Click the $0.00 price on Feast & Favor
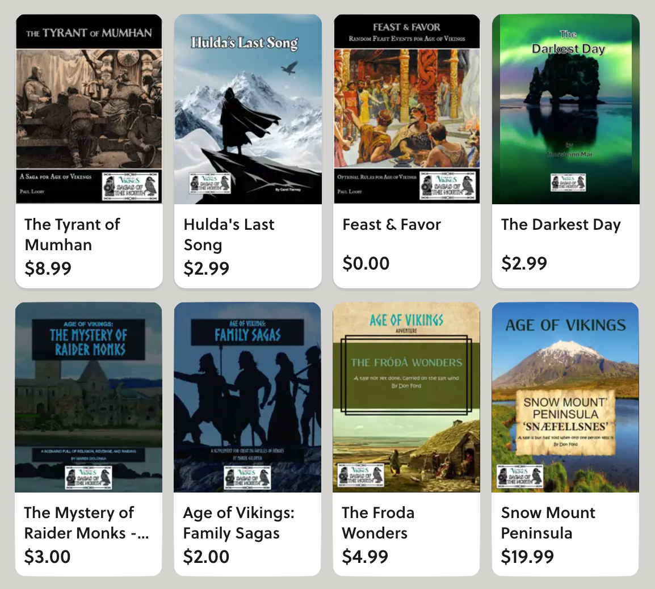The height and width of the screenshot is (589, 655). tap(366, 263)
